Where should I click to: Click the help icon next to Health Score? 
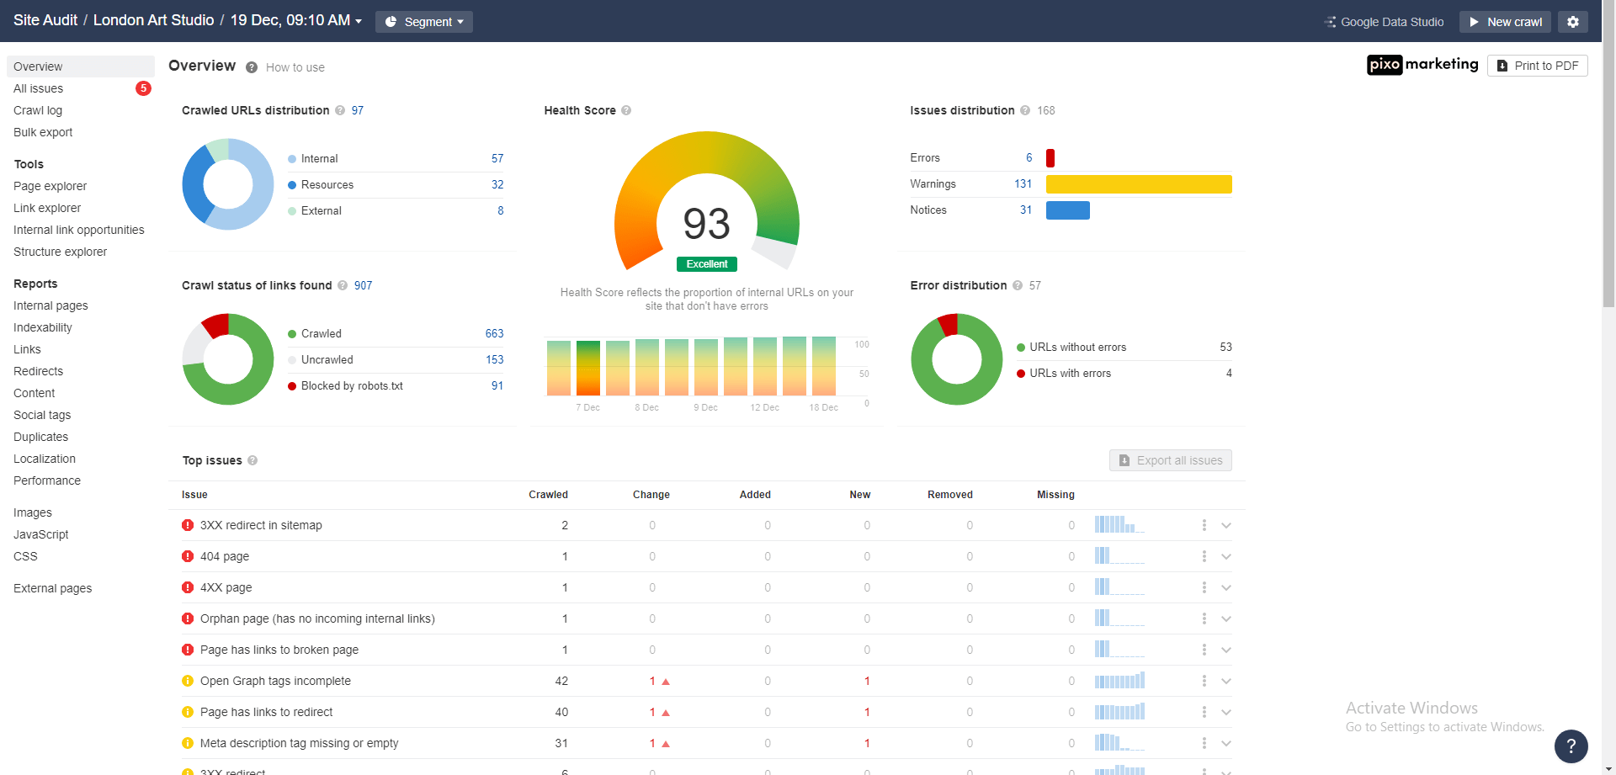[627, 110]
